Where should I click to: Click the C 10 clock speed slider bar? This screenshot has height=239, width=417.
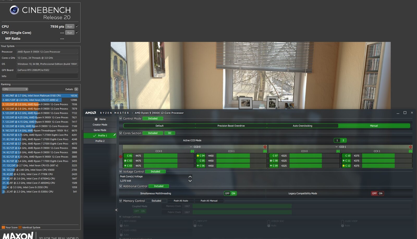(x=387, y=156)
